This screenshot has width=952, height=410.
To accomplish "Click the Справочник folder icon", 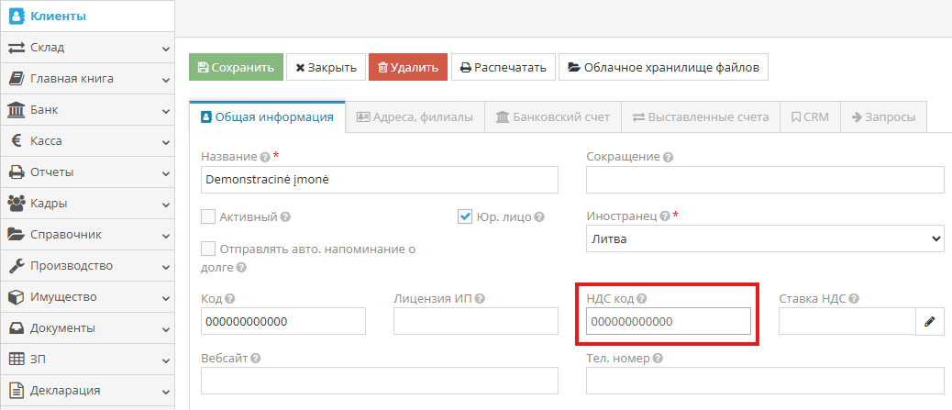I will [x=16, y=235].
